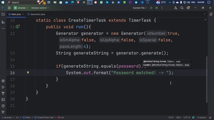This screenshot has width=214, height=120.
Task: Open editor tab options vertical dots
Action: point(205,14)
